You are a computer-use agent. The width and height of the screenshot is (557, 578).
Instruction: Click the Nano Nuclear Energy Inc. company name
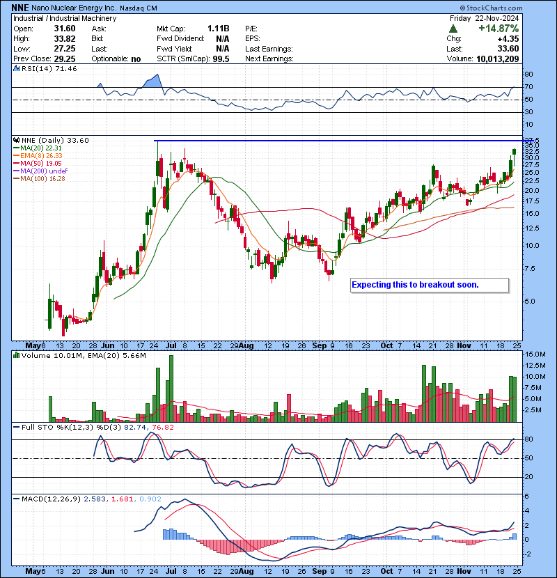point(74,8)
